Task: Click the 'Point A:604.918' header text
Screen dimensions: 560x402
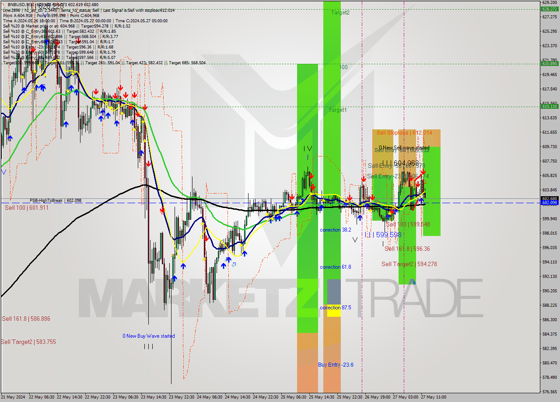Action: pos(18,15)
